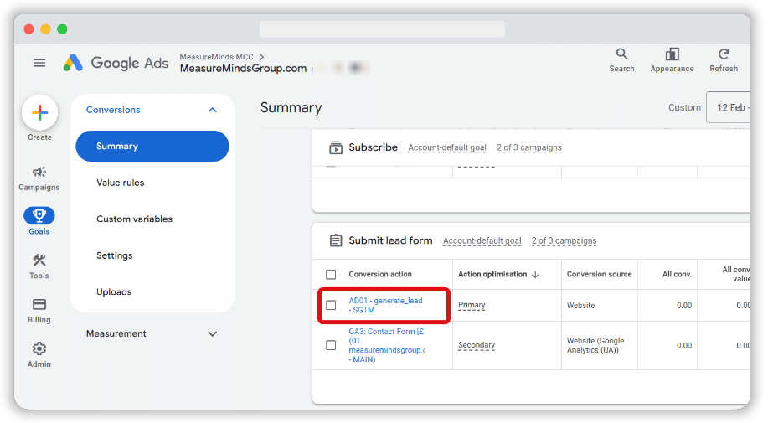Click the All conv. column header
The width and height of the screenshot is (768, 423).
[x=677, y=274]
